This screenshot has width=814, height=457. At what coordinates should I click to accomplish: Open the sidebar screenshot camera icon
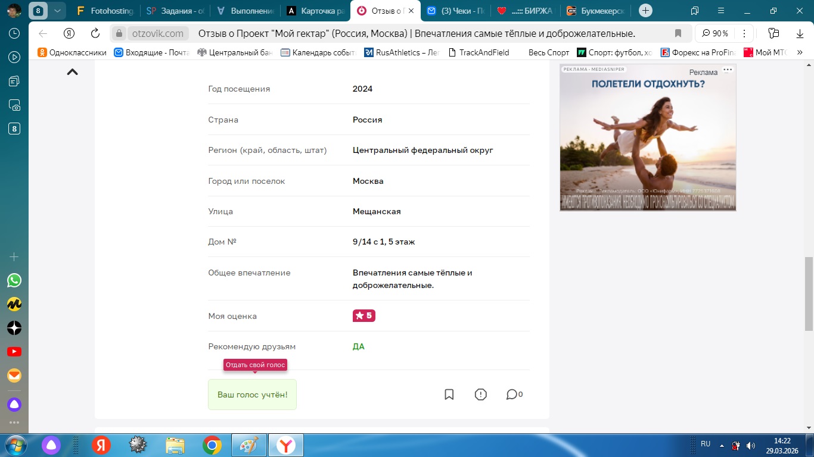tap(14, 105)
